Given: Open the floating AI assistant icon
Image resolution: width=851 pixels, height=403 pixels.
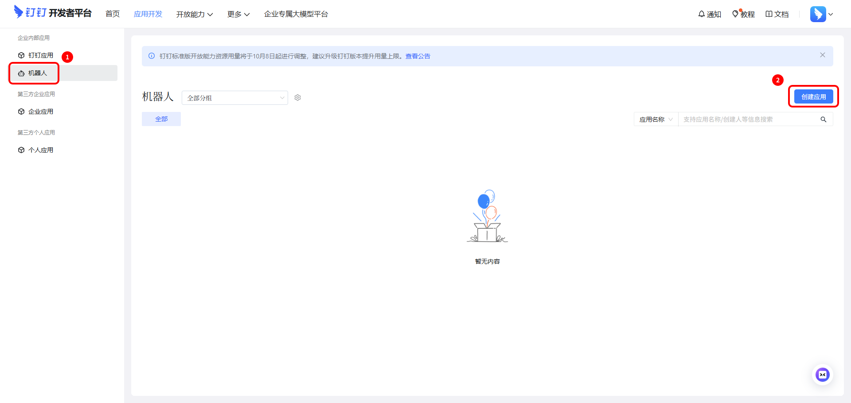Looking at the screenshot, I should click(823, 375).
